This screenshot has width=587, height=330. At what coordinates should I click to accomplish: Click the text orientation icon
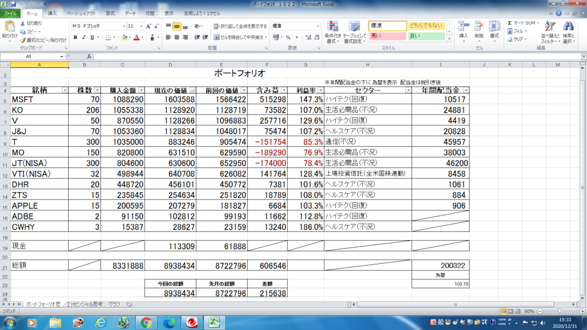197,26
